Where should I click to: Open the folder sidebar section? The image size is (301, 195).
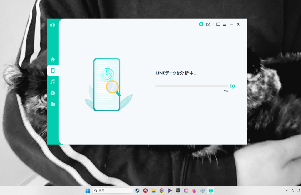point(53,104)
